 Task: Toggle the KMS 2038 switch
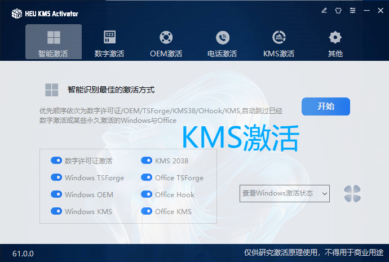pyautogui.click(x=147, y=161)
